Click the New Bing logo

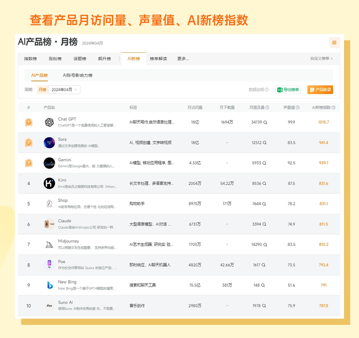point(49,285)
